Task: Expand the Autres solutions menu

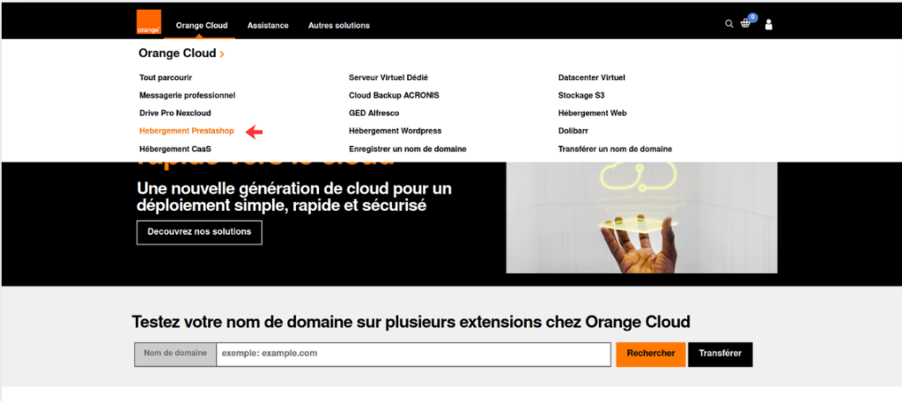Action: (338, 26)
